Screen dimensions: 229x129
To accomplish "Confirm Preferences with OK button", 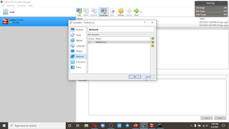I will click(135, 77).
